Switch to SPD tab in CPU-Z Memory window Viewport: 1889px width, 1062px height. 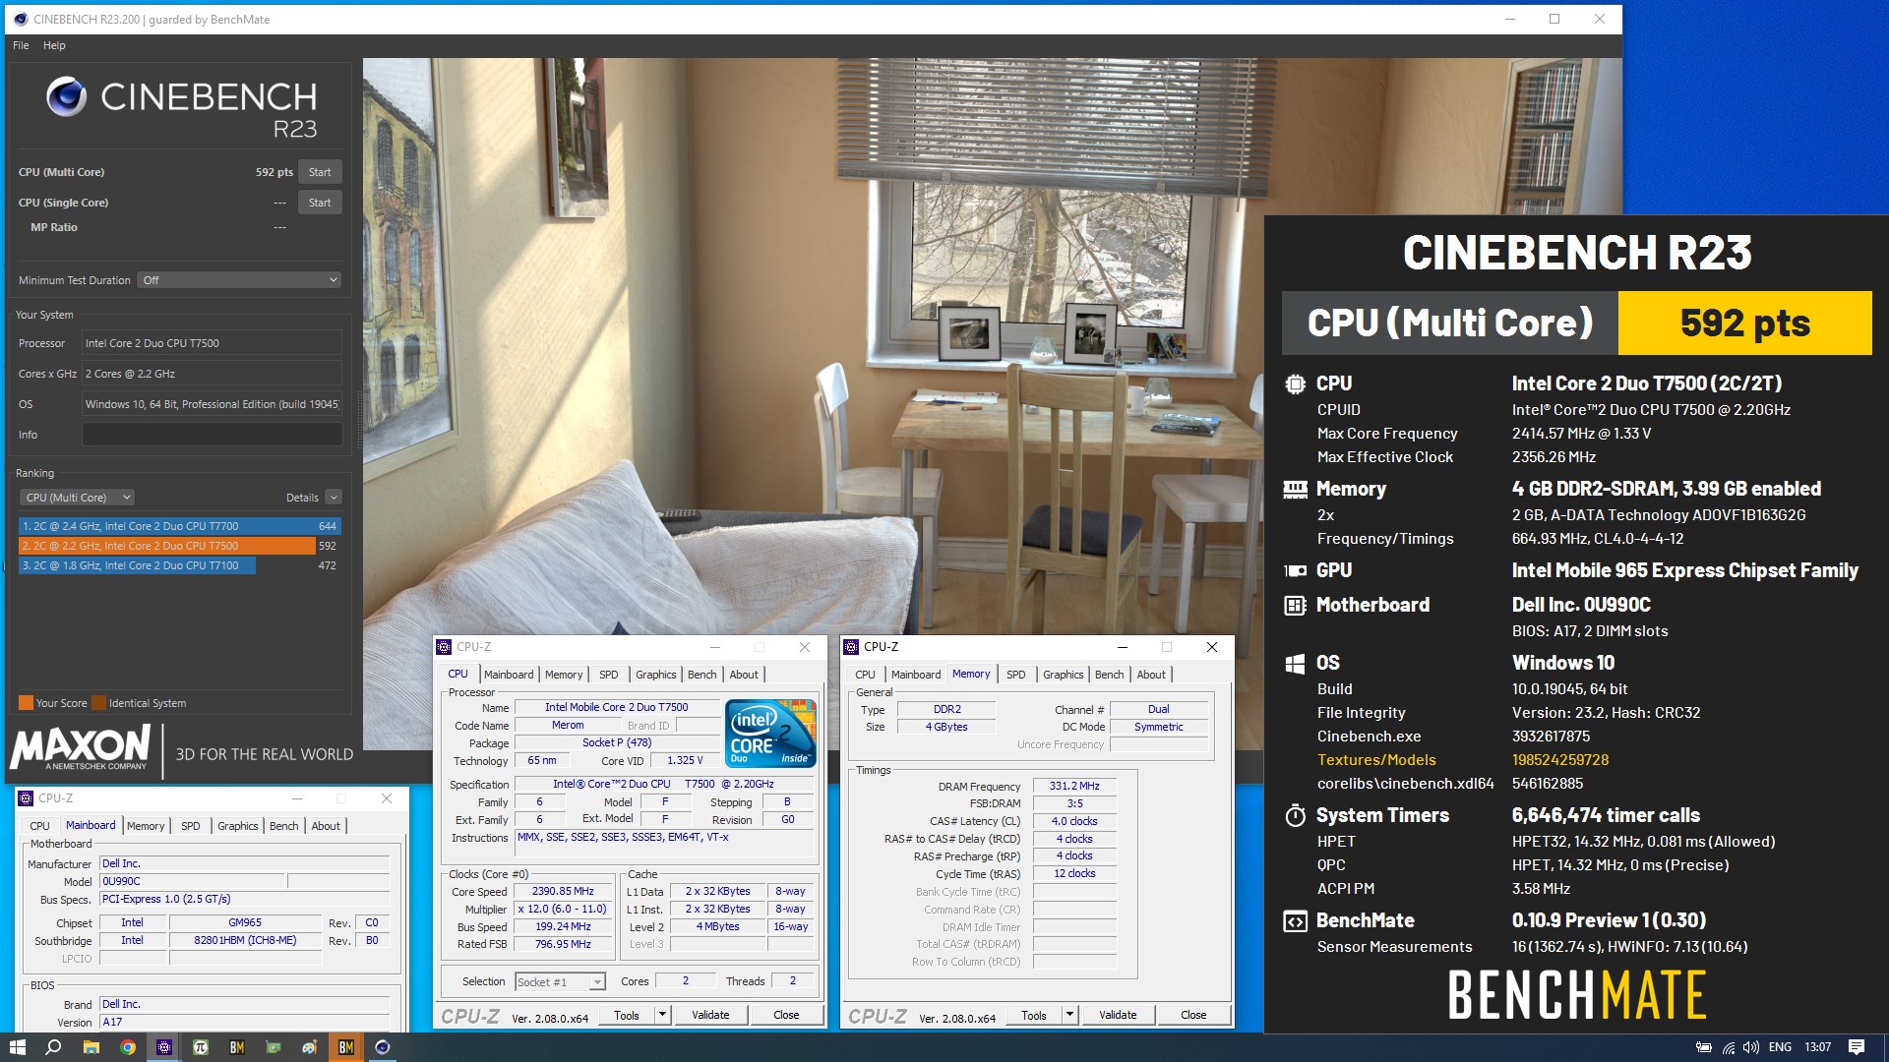point(1015,675)
